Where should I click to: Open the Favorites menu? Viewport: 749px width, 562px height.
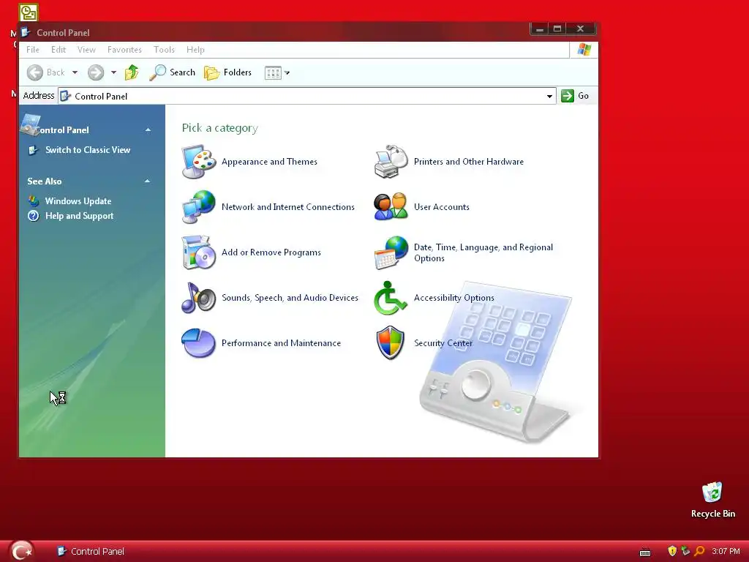point(124,50)
